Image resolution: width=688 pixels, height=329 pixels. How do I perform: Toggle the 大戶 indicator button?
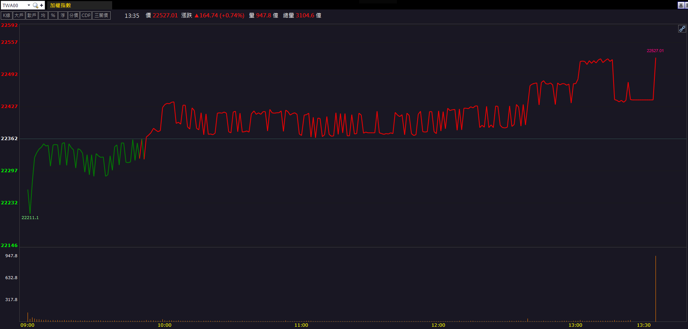coord(19,15)
